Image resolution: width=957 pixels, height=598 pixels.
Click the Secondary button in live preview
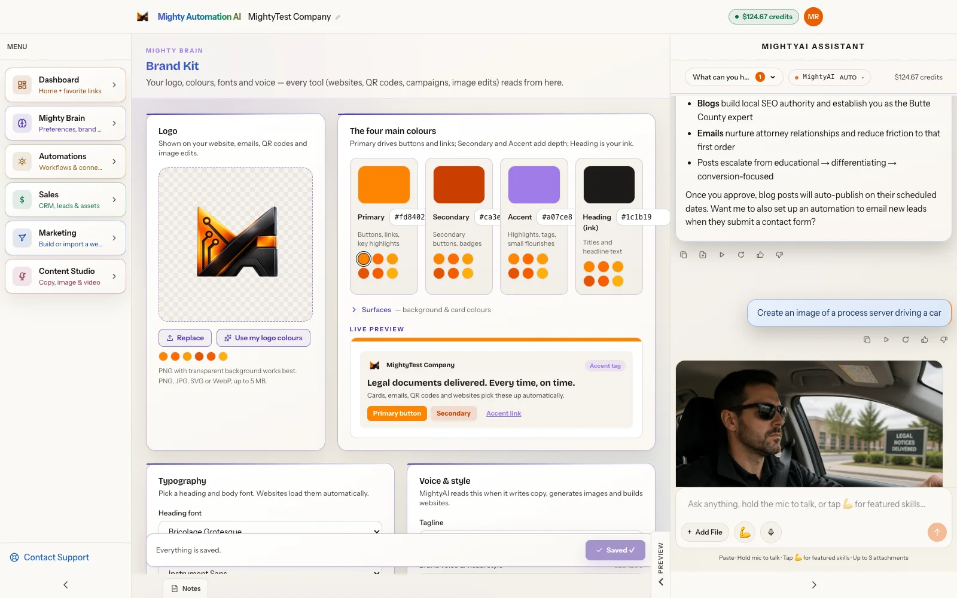pyautogui.click(x=453, y=413)
